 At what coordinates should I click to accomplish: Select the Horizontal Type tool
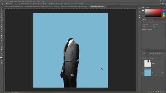tap(2, 42)
